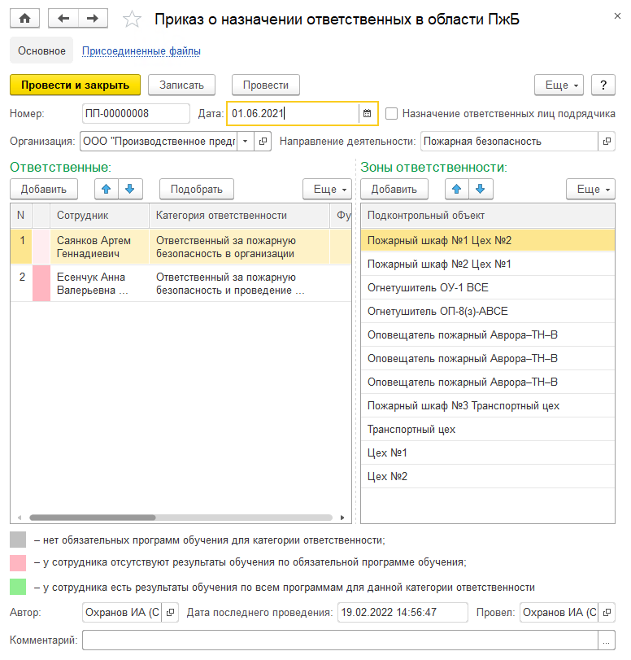Select Пожарный шкаф №1 Цех №2
This screenshot has height=660, width=631.
[x=488, y=240]
